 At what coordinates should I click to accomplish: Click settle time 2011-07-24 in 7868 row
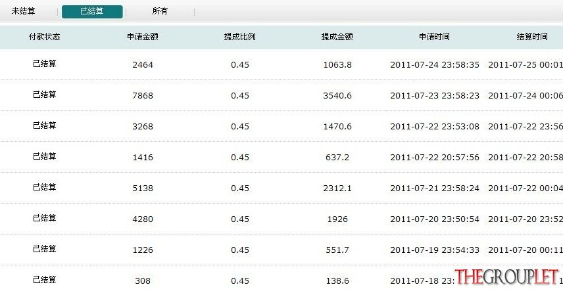[x=526, y=96]
